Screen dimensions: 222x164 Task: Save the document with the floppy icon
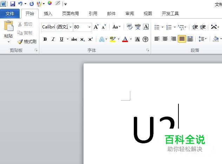[13, 4]
